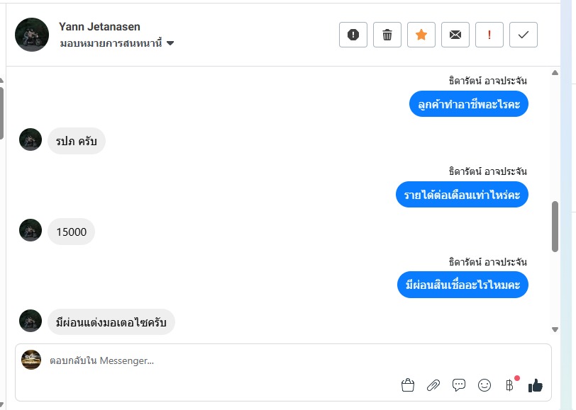
Task: Mark conversation done with the checkmark button
Action: pyautogui.click(x=524, y=35)
